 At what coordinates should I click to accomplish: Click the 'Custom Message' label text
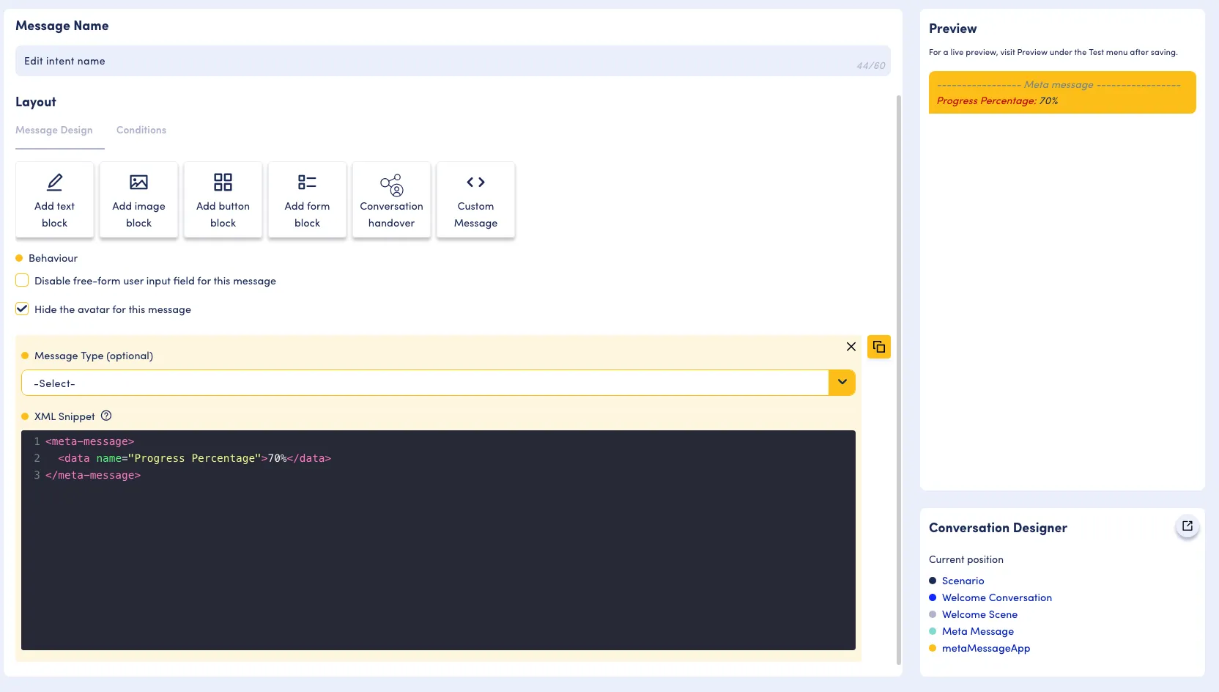pyautogui.click(x=475, y=215)
